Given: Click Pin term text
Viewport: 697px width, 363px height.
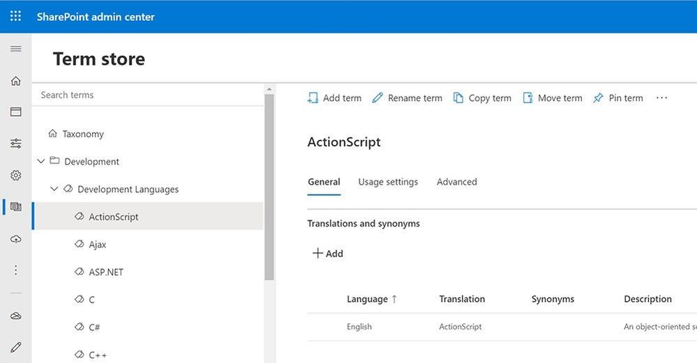Looking at the screenshot, I should tap(626, 98).
